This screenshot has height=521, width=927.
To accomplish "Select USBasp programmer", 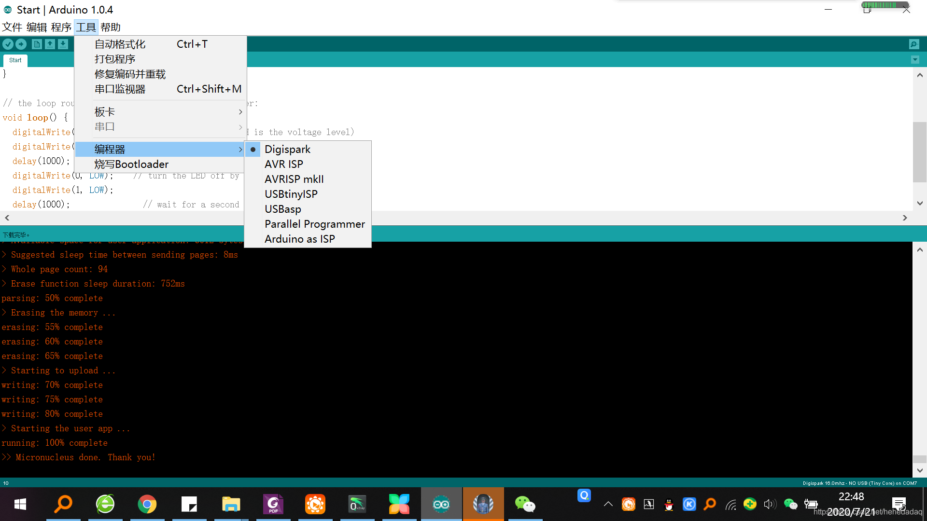I will 308,209.
